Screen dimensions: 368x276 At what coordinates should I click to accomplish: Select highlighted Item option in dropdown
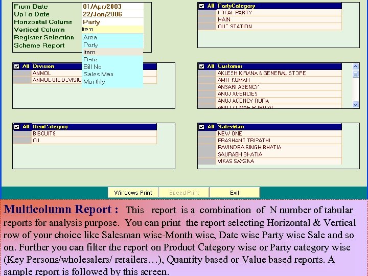pos(112,52)
